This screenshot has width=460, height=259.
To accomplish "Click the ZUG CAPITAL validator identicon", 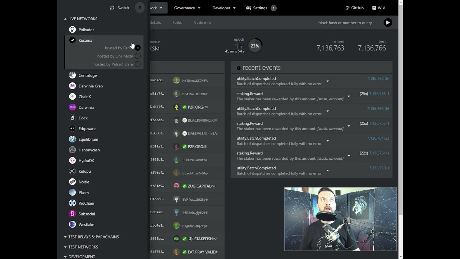I will (x=176, y=186).
